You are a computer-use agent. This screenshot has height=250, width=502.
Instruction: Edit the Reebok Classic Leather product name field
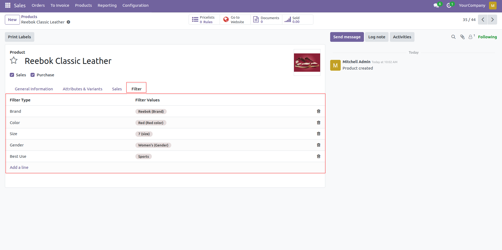click(68, 61)
